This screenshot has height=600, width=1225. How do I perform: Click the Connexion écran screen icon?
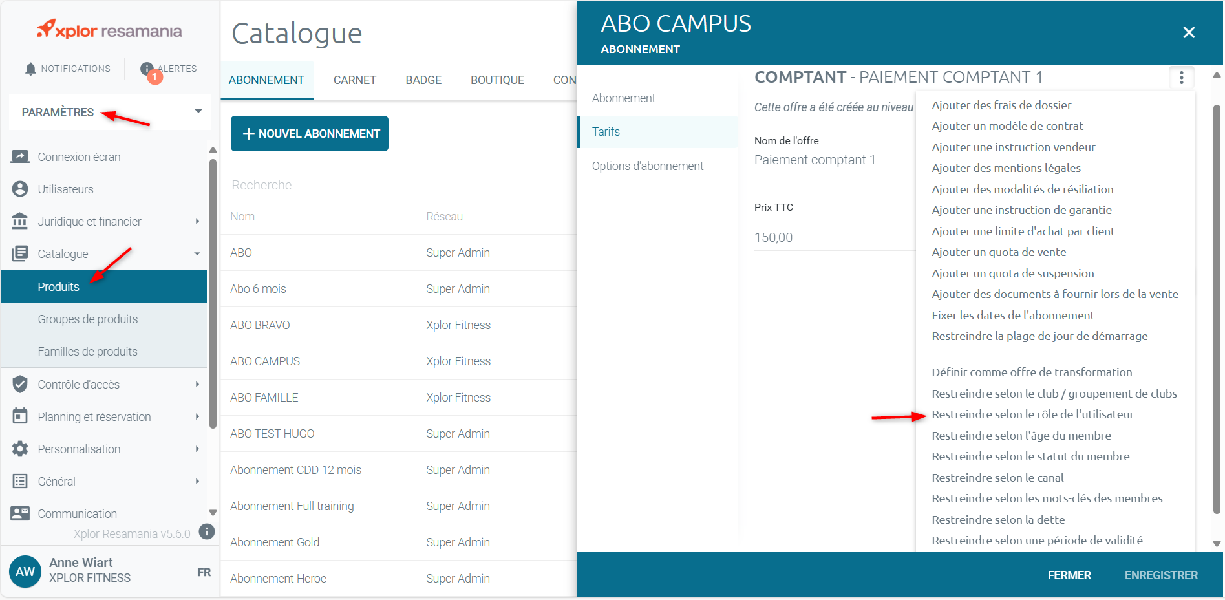(x=20, y=156)
